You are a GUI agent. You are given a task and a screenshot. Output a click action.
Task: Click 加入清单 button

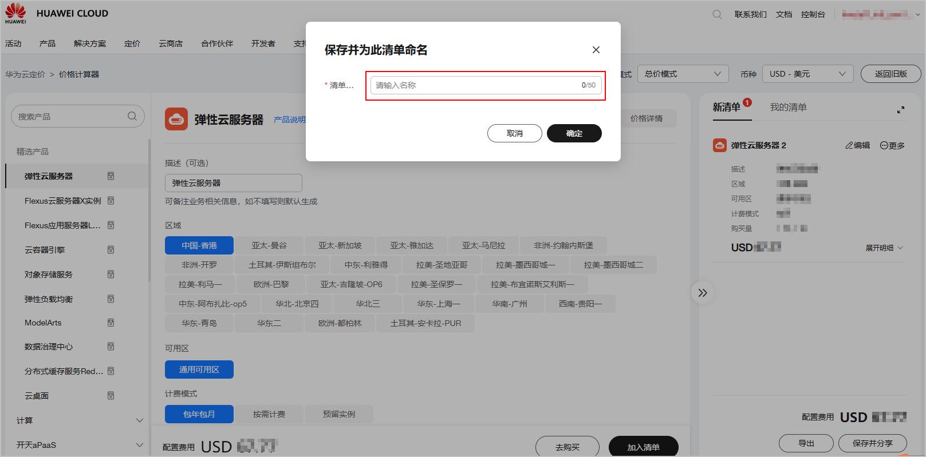coord(644,447)
